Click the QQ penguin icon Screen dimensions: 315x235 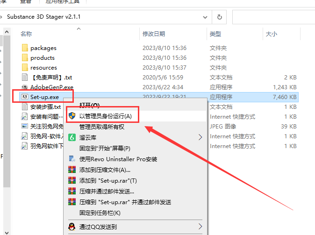[72, 227]
